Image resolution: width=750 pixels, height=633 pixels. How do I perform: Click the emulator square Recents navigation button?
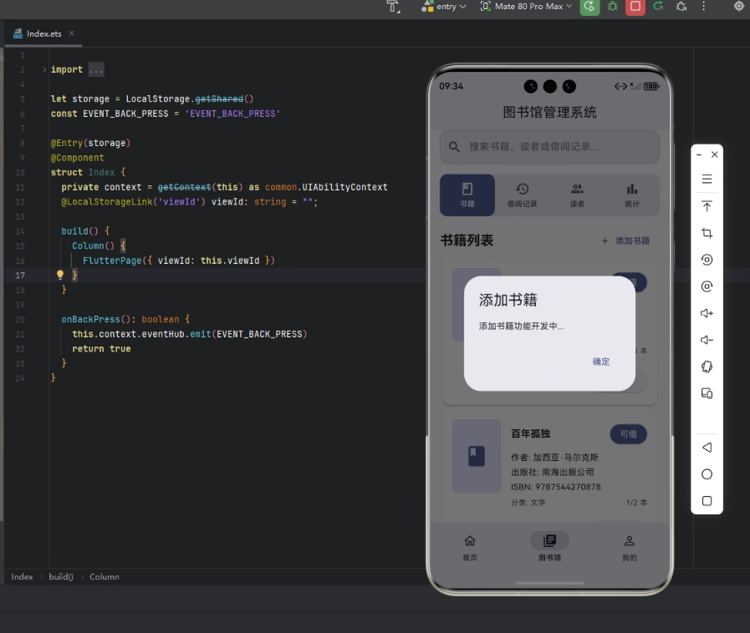(x=707, y=501)
